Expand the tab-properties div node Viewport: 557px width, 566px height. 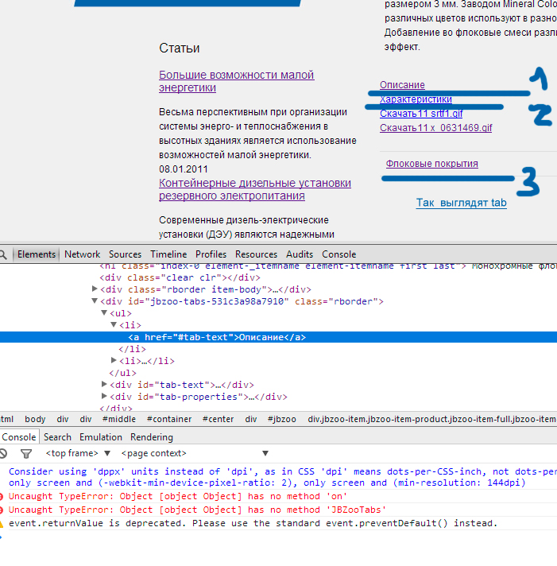(105, 397)
